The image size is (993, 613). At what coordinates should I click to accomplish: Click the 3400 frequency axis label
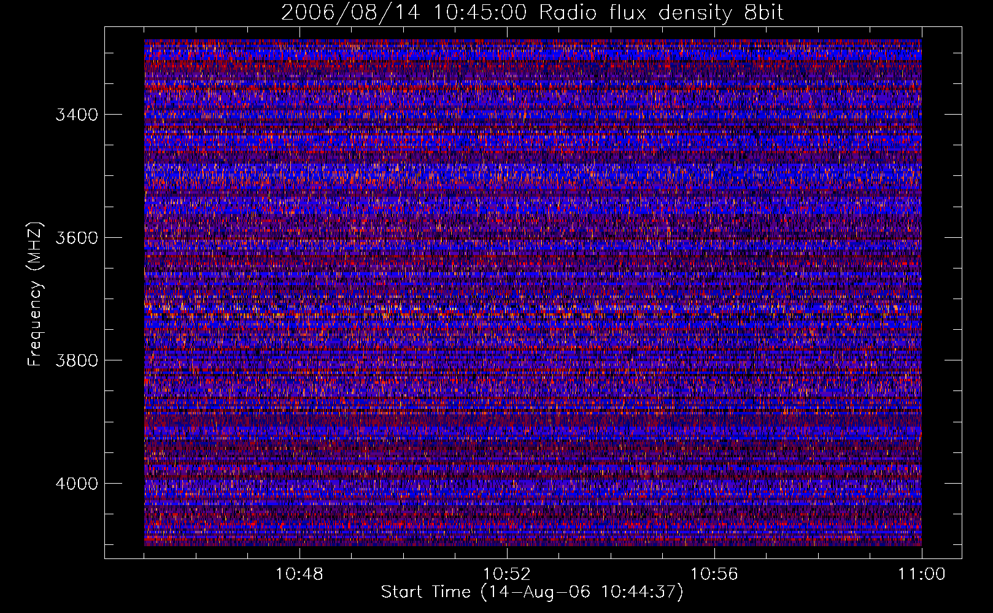77,115
